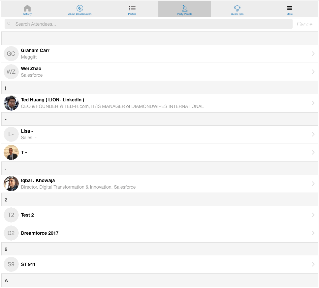Open the Test 2 row chevron
The height and width of the screenshot is (288, 319).
tap(313, 215)
